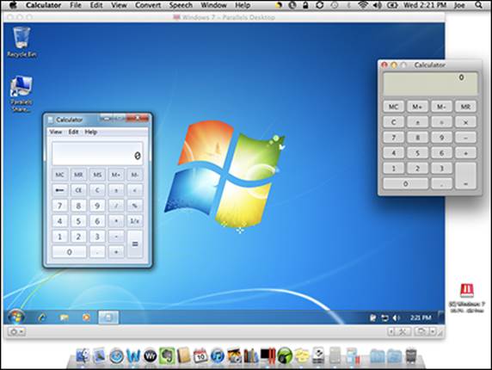Click MS on the Windows Calculator
This screenshot has height=370, width=492.
point(97,175)
